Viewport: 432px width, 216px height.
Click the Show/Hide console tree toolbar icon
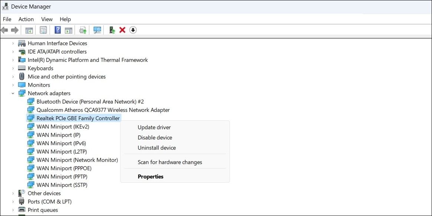tap(29, 30)
